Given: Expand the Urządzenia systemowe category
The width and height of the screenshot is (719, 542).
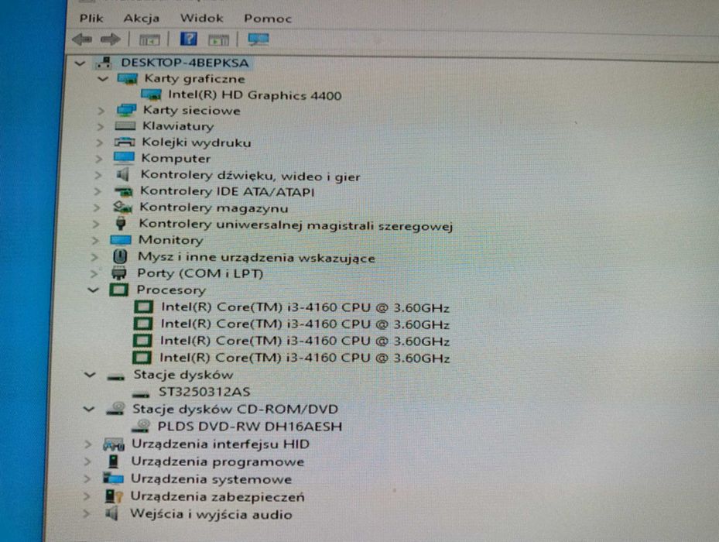Looking at the screenshot, I should coord(87,479).
